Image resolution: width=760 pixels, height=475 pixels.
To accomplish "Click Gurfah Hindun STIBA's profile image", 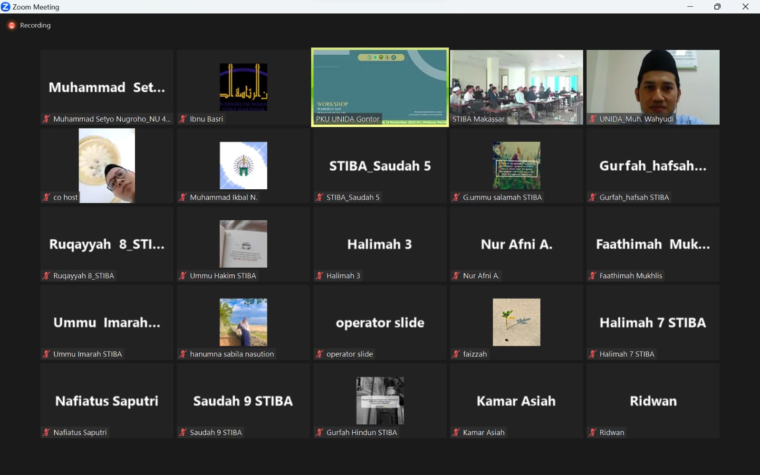I will [380, 400].
